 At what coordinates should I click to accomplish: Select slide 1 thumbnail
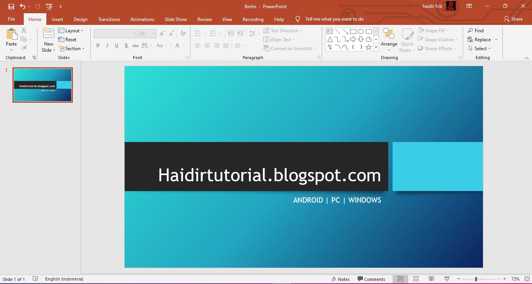tap(42, 84)
